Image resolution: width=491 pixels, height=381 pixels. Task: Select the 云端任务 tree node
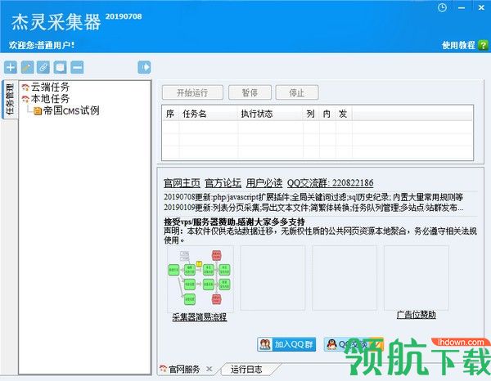point(50,87)
